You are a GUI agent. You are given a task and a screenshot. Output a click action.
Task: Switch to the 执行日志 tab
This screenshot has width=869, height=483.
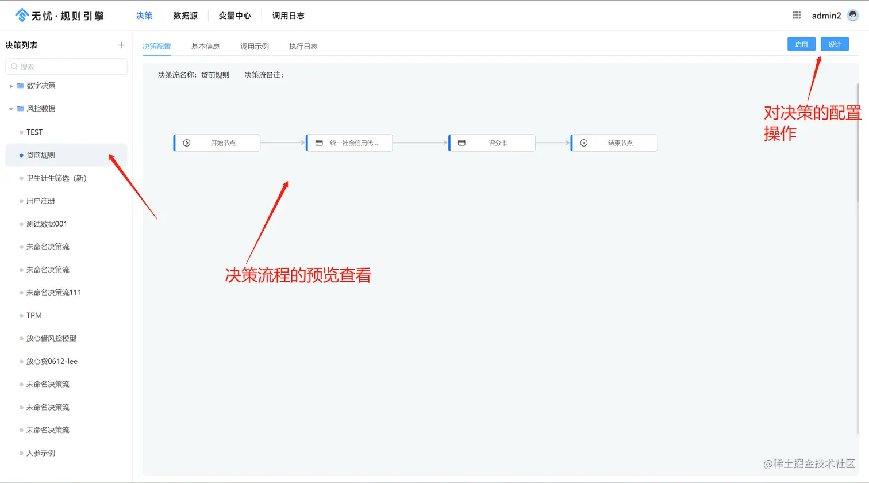tap(303, 46)
